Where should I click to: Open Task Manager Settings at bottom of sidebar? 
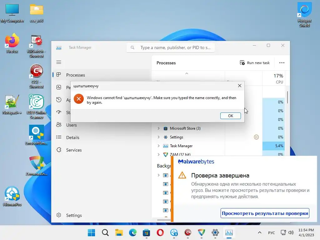(74, 215)
